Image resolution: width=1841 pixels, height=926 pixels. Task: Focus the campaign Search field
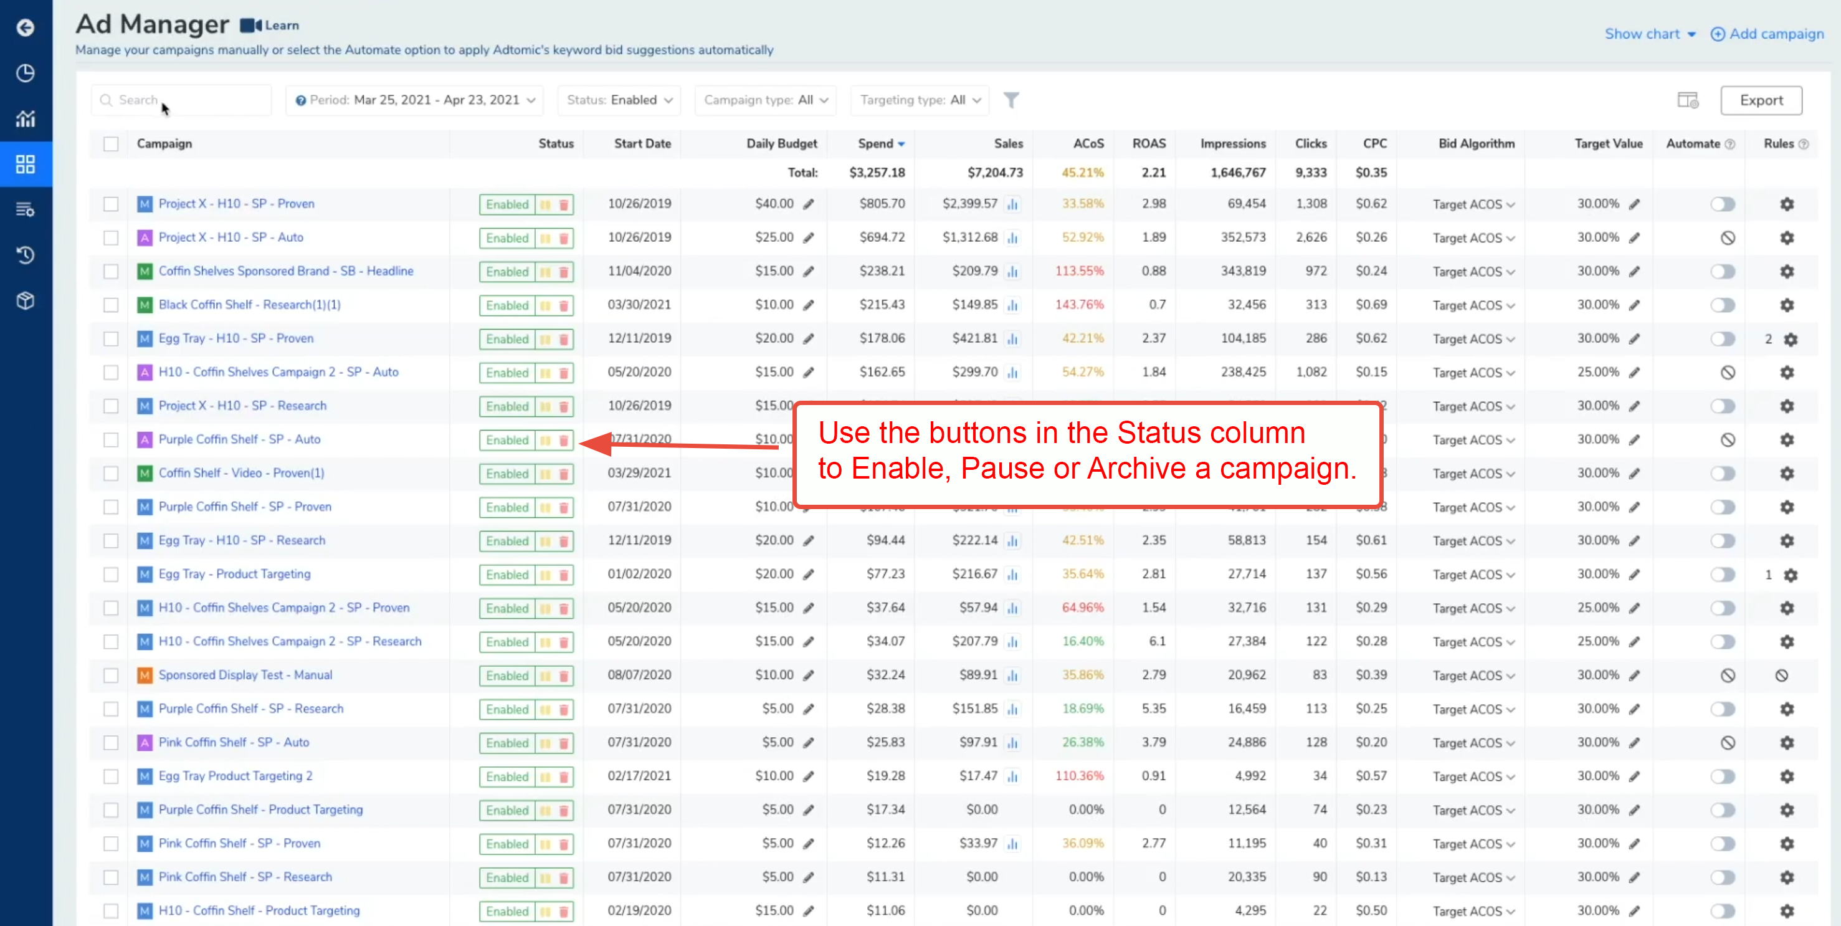click(x=181, y=100)
